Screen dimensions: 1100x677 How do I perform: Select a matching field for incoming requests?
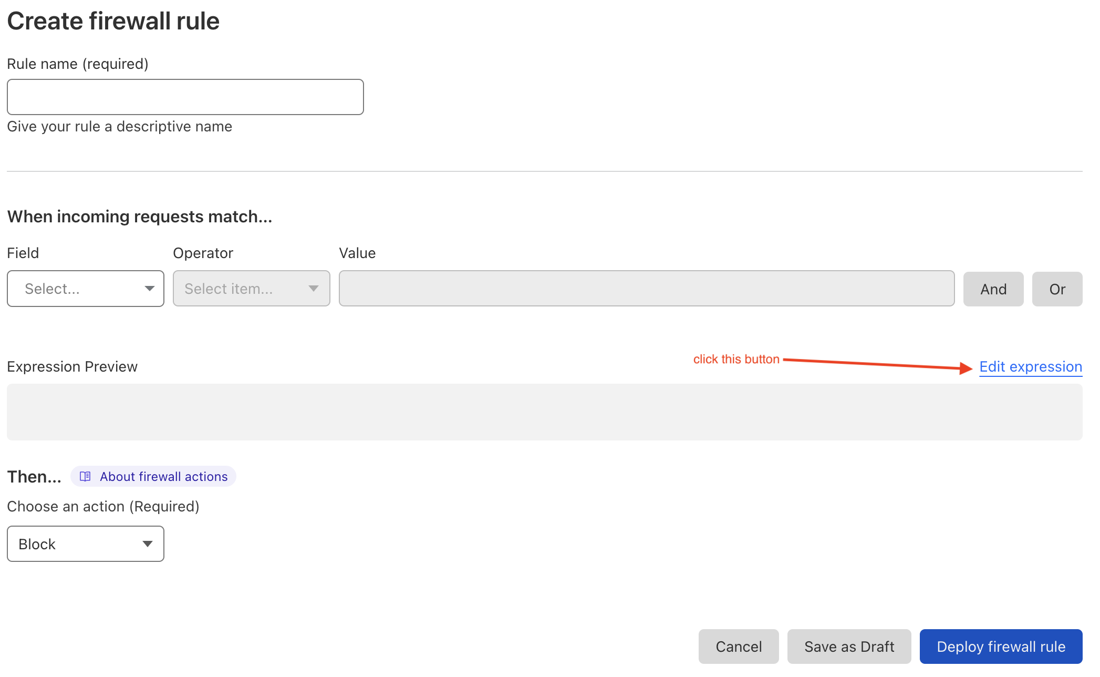(x=85, y=288)
